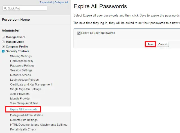Open HTML Documents and Attachments Settings
The image size is (180, 133).
tap(39, 125)
